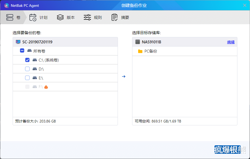Click the drive icon for E:\

pyautogui.click(x=34, y=78)
